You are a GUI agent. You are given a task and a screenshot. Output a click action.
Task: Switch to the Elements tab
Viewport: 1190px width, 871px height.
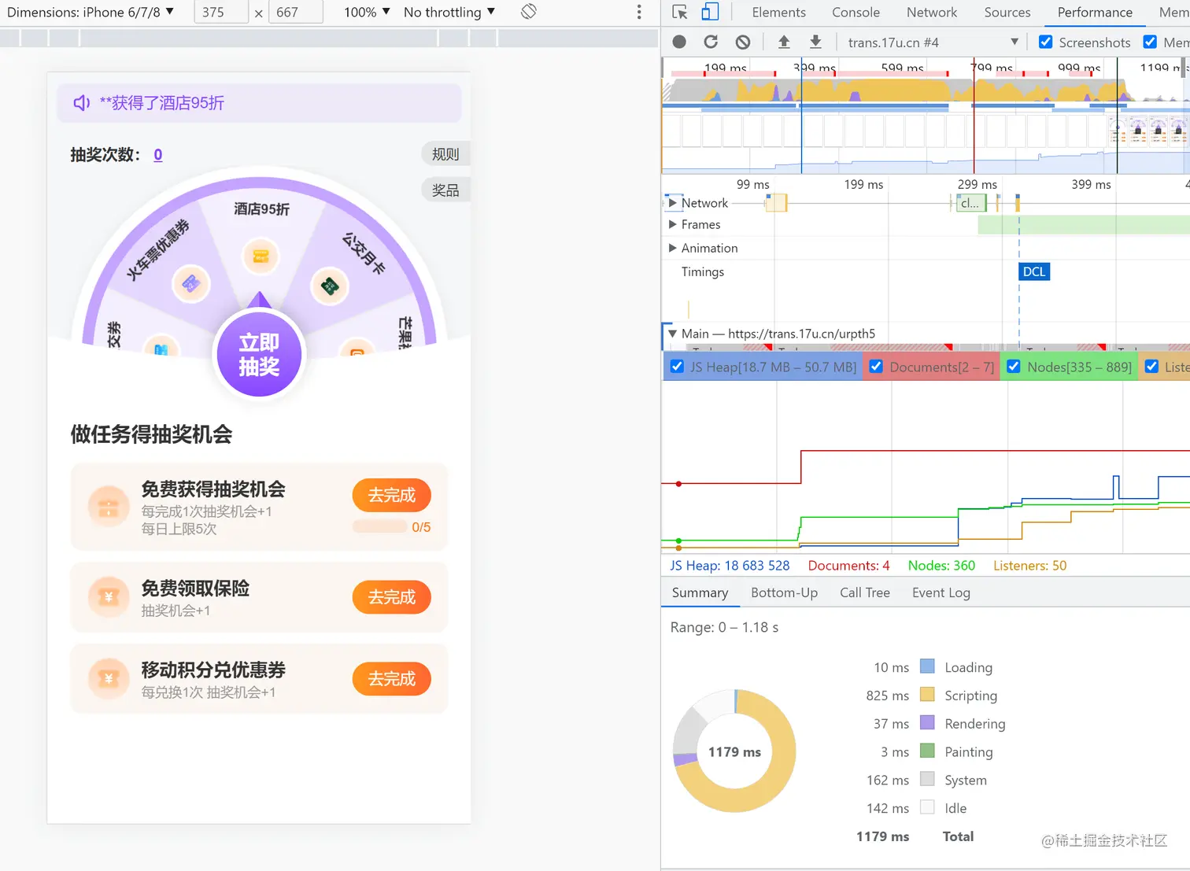tap(778, 12)
